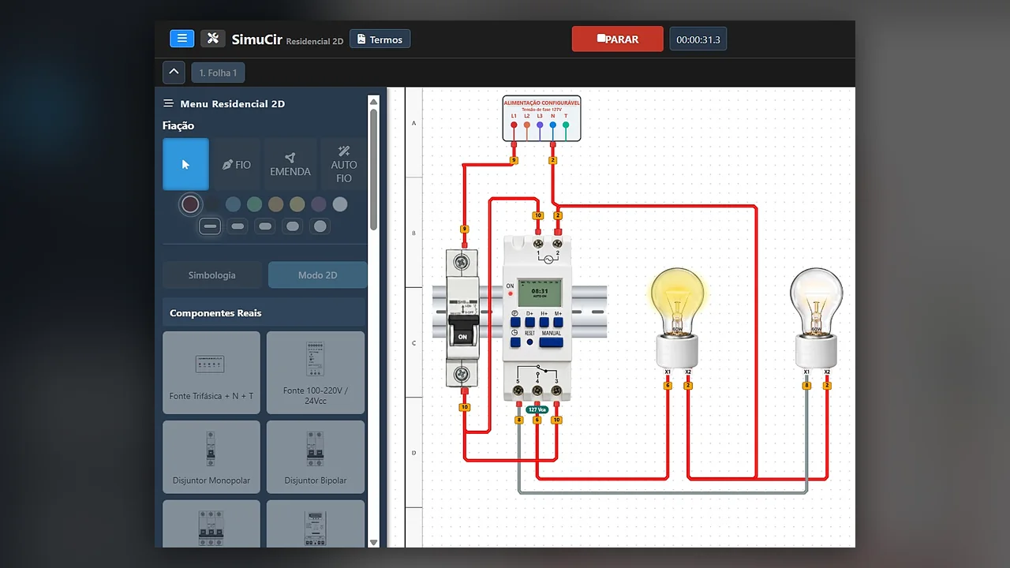
Task: Click the timer's D+ button
Action: coord(529,322)
